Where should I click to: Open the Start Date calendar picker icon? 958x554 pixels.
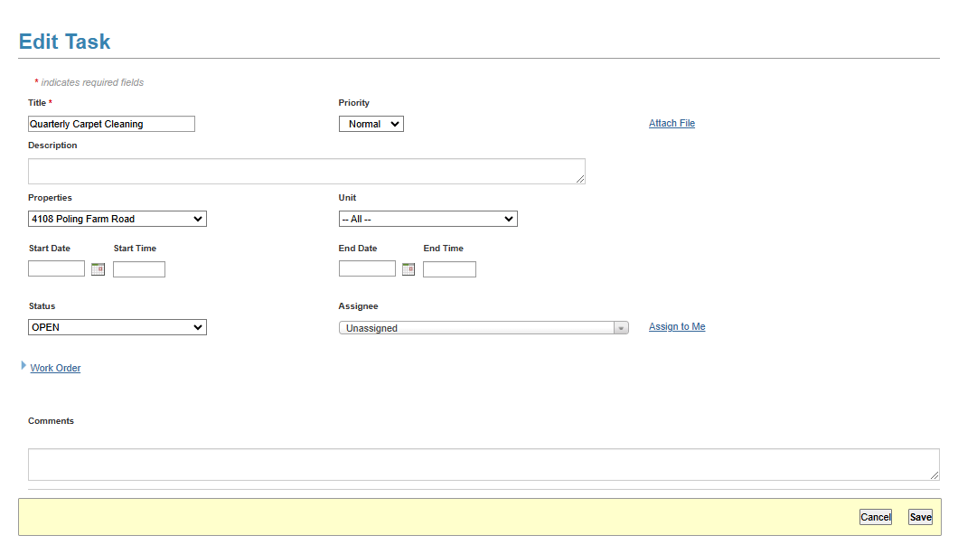pyautogui.click(x=99, y=269)
